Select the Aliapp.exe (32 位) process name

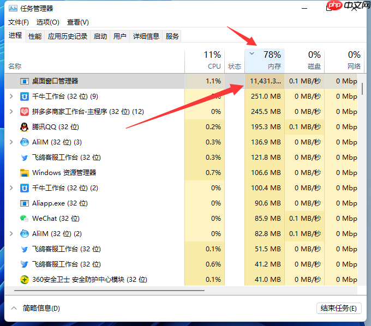60,203
